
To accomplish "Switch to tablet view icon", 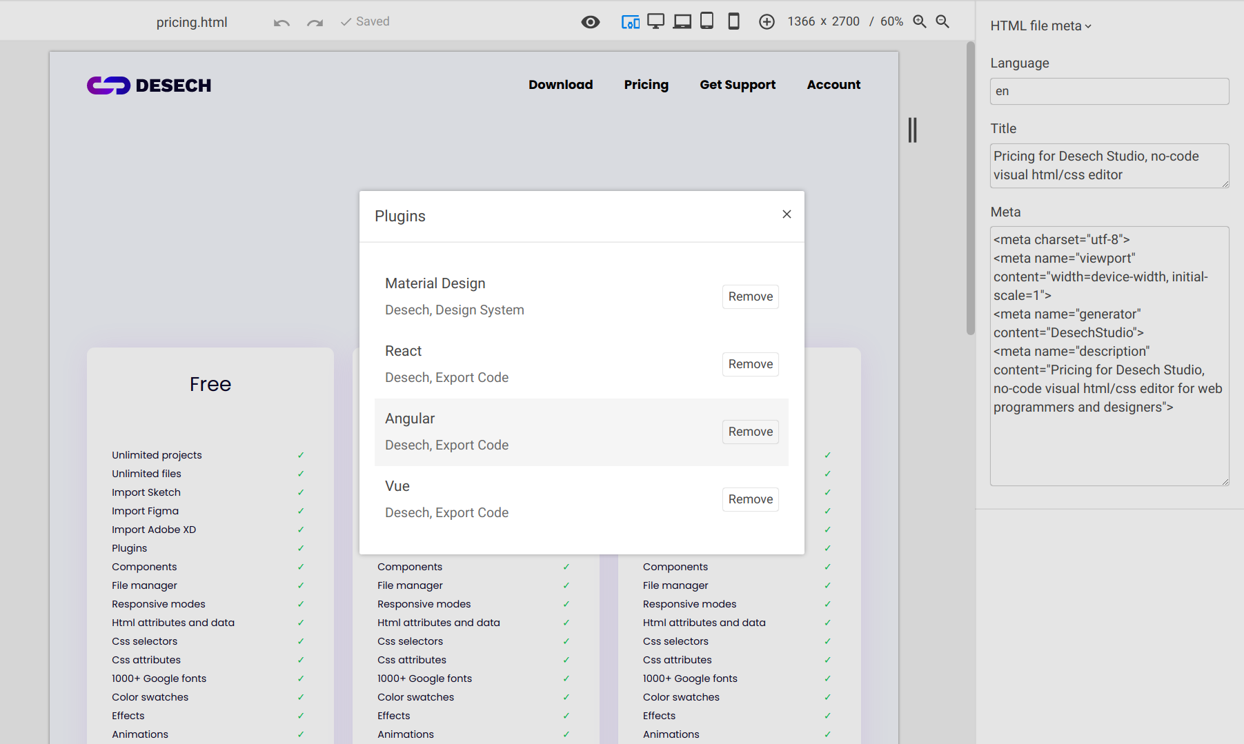I will [707, 21].
